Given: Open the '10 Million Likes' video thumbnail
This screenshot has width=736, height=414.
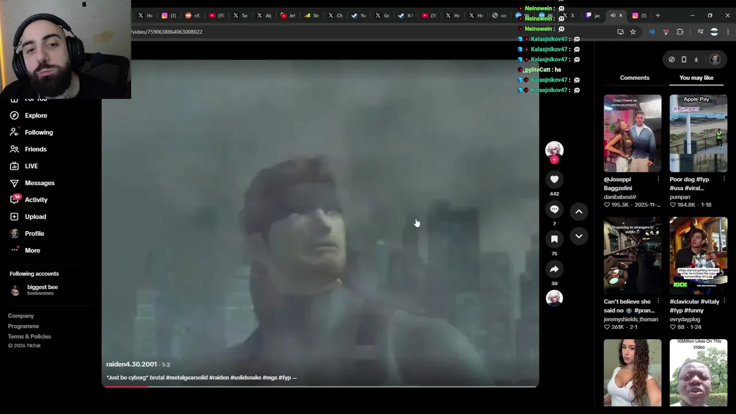Looking at the screenshot, I should (698, 373).
